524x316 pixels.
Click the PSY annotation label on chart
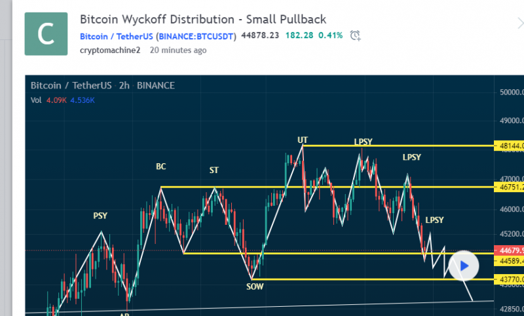(101, 215)
